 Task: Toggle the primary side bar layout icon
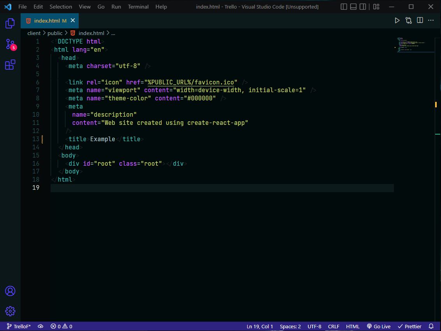click(x=344, y=7)
